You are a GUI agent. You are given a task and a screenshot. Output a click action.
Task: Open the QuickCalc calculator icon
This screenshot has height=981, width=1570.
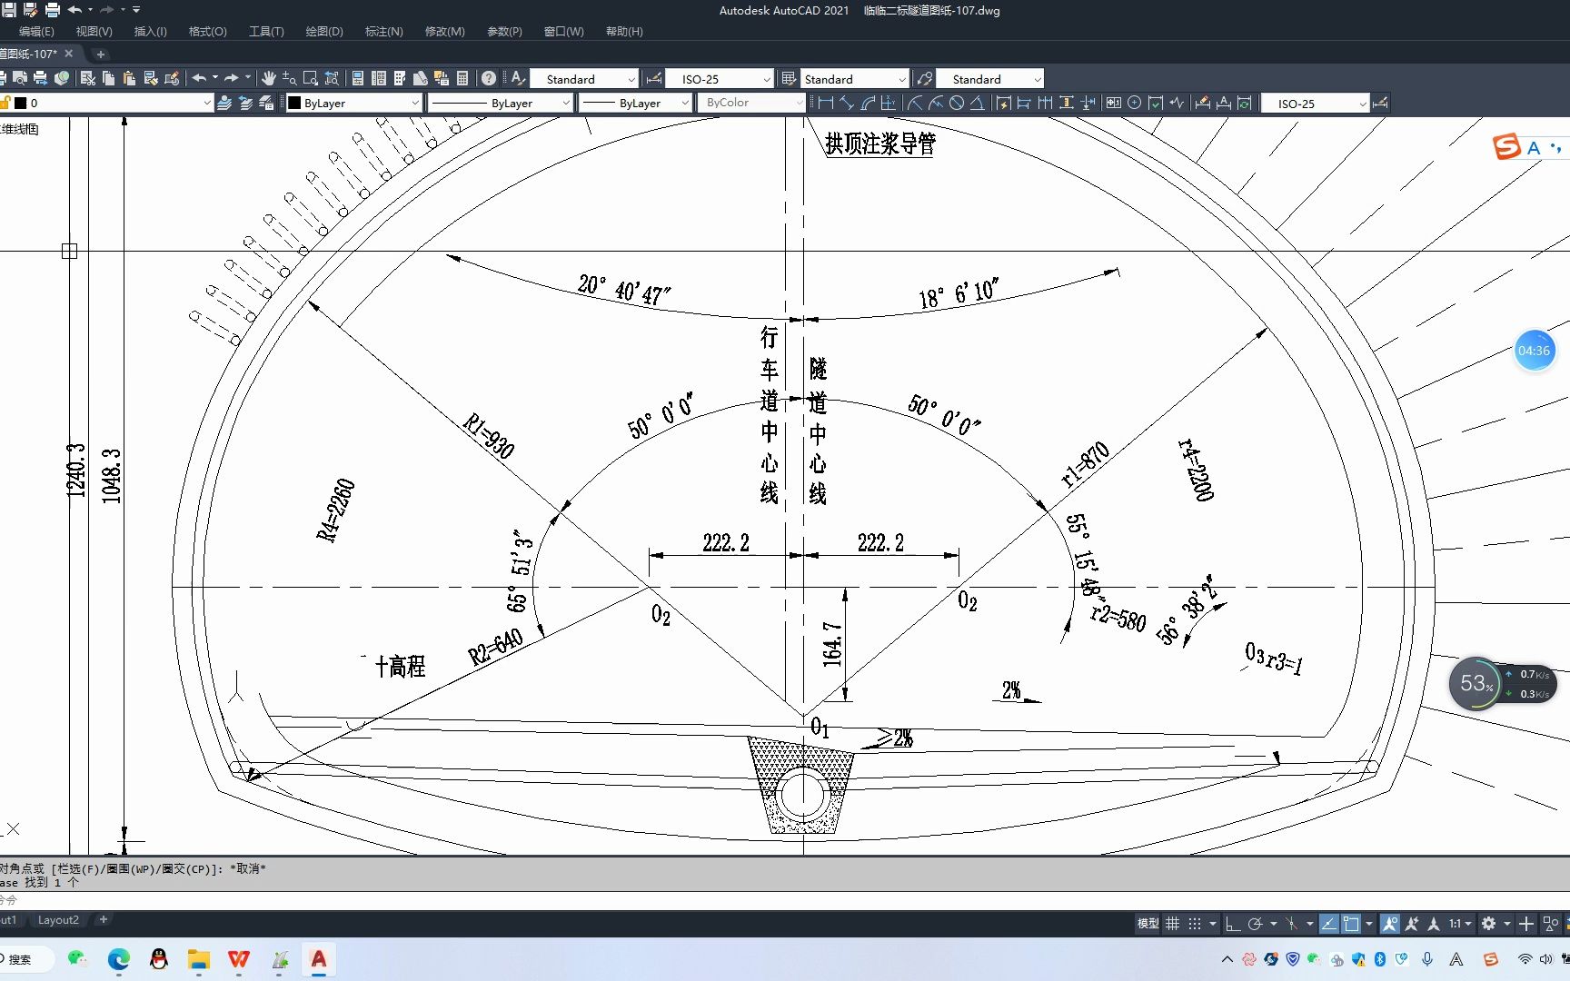(462, 78)
